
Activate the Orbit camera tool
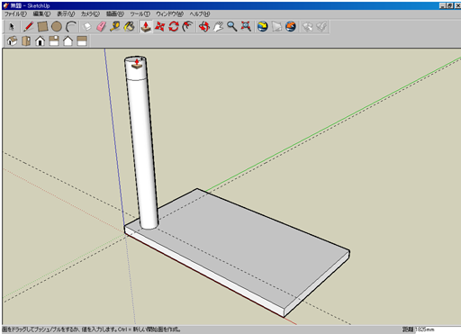[204, 27]
